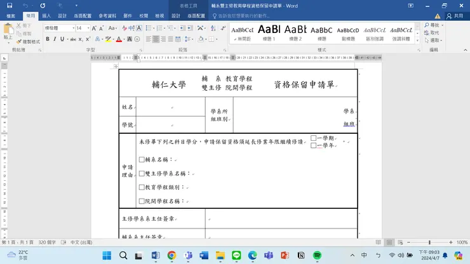Open the font color dropdown arrow
The width and height of the screenshot is (470, 264).
click(x=124, y=39)
